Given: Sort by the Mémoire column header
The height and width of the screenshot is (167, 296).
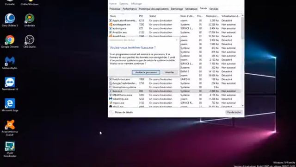Looking at the screenshot, I should [212, 16].
